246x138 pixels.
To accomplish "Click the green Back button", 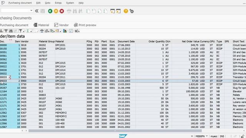I will pos(50,11).
